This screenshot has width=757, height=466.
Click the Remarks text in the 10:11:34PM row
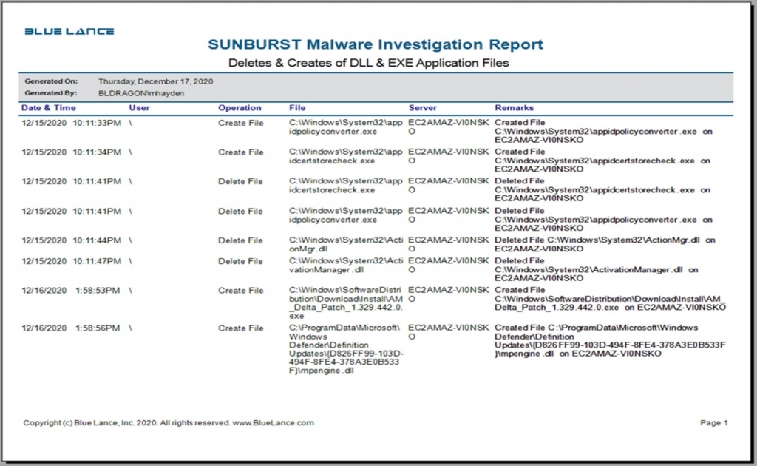pyautogui.click(x=602, y=161)
